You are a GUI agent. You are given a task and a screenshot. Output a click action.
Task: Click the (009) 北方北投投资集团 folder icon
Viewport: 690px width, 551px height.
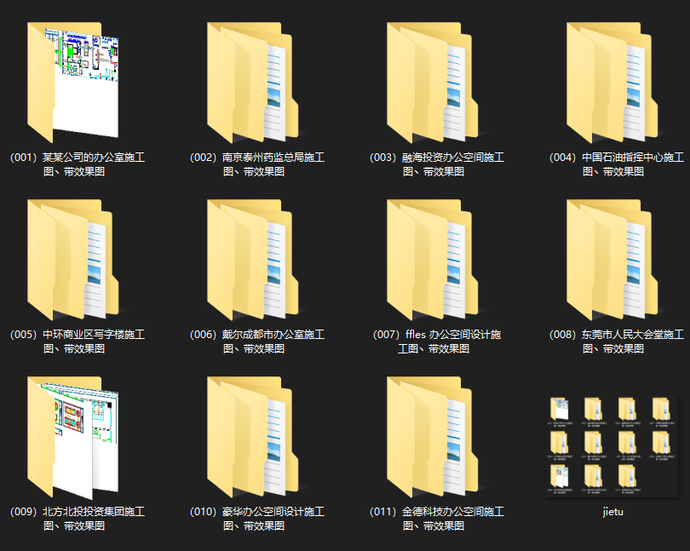[x=73, y=437]
